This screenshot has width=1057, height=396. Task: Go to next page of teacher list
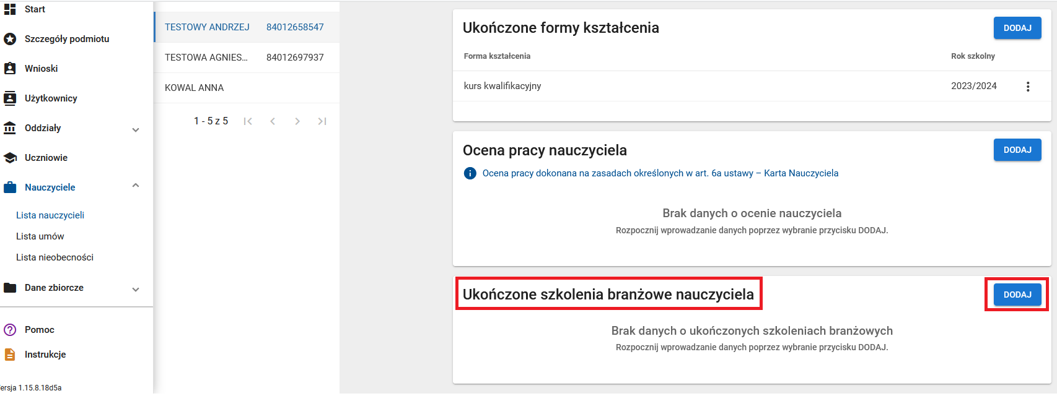point(297,121)
